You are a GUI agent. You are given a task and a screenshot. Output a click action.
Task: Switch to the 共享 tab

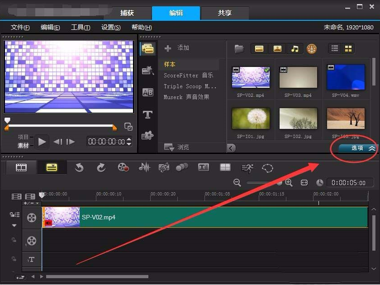click(225, 13)
